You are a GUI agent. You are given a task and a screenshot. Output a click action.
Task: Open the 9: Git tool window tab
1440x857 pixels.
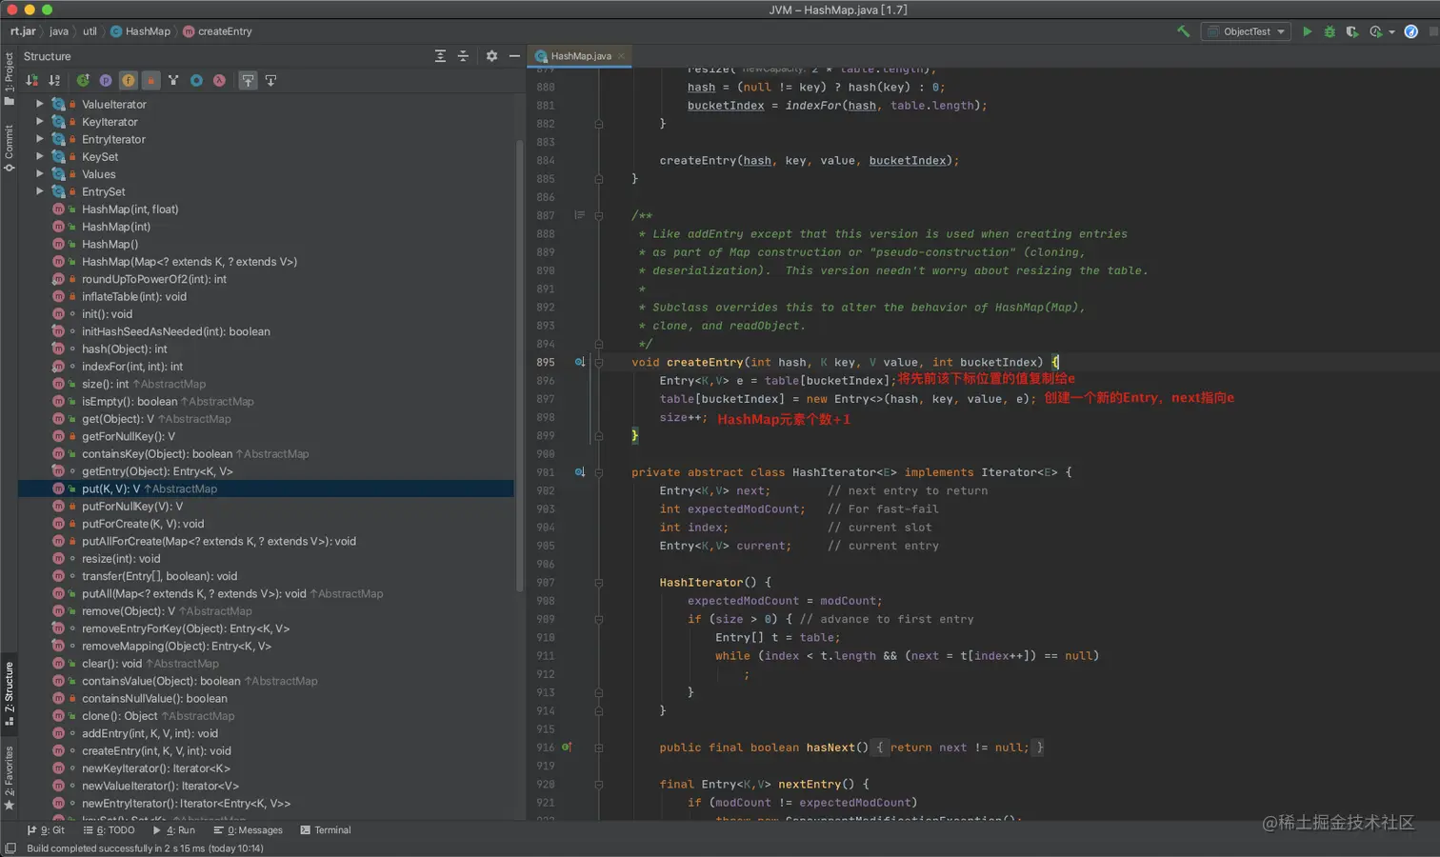pos(46,830)
